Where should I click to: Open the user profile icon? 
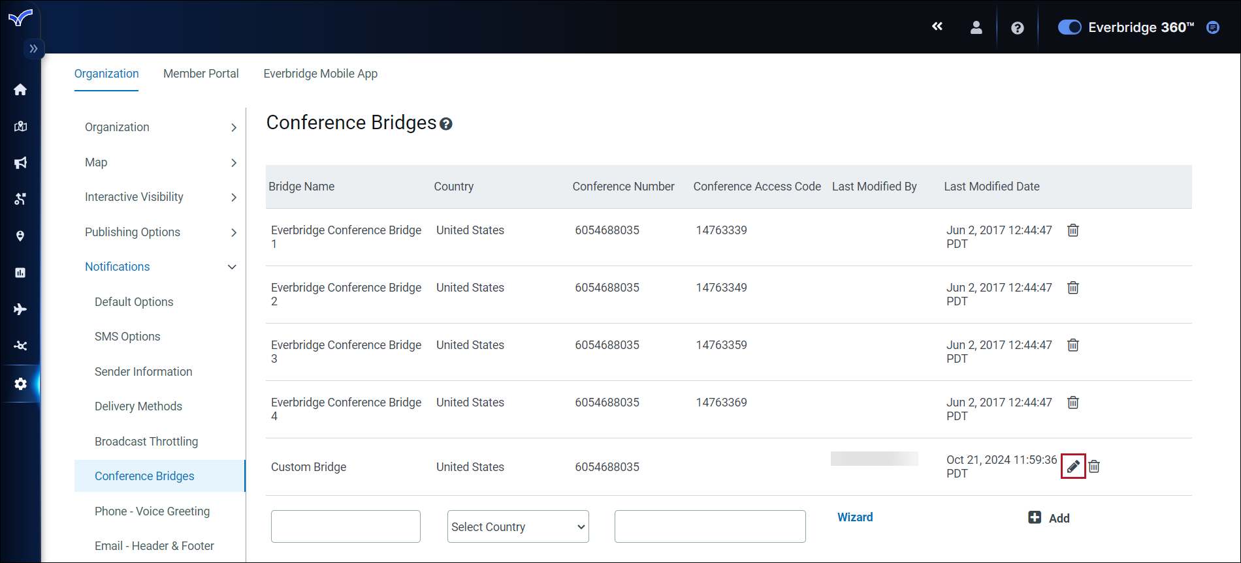pyautogui.click(x=976, y=27)
